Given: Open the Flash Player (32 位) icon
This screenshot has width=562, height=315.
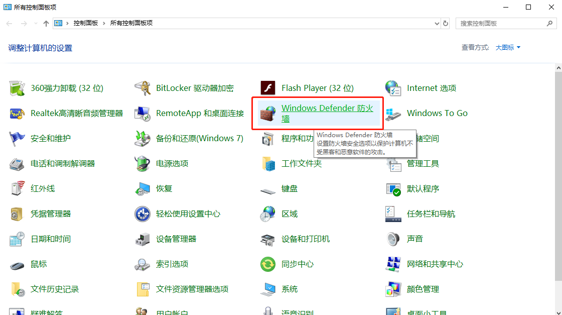Looking at the screenshot, I should (268, 88).
